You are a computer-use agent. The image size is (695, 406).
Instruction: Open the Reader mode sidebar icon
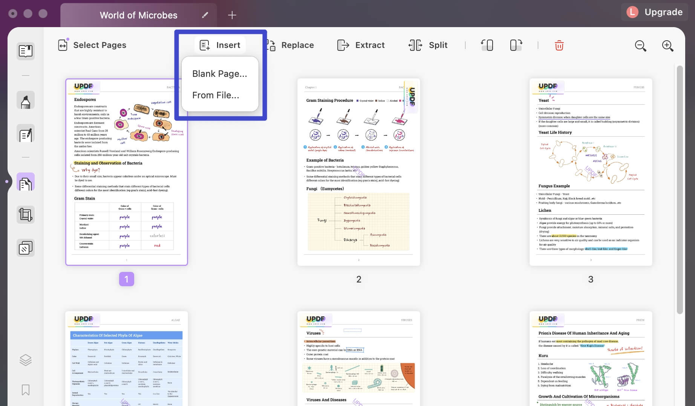26,51
